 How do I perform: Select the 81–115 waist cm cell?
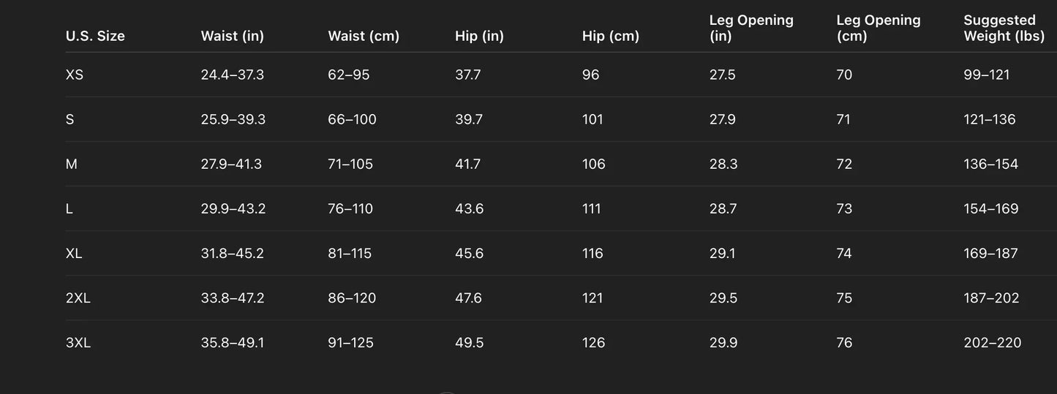[350, 254]
